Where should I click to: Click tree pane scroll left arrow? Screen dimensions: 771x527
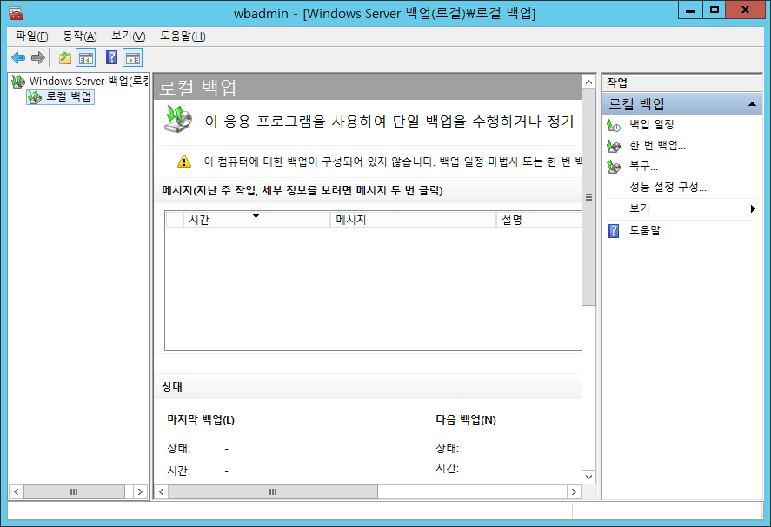click(17, 491)
